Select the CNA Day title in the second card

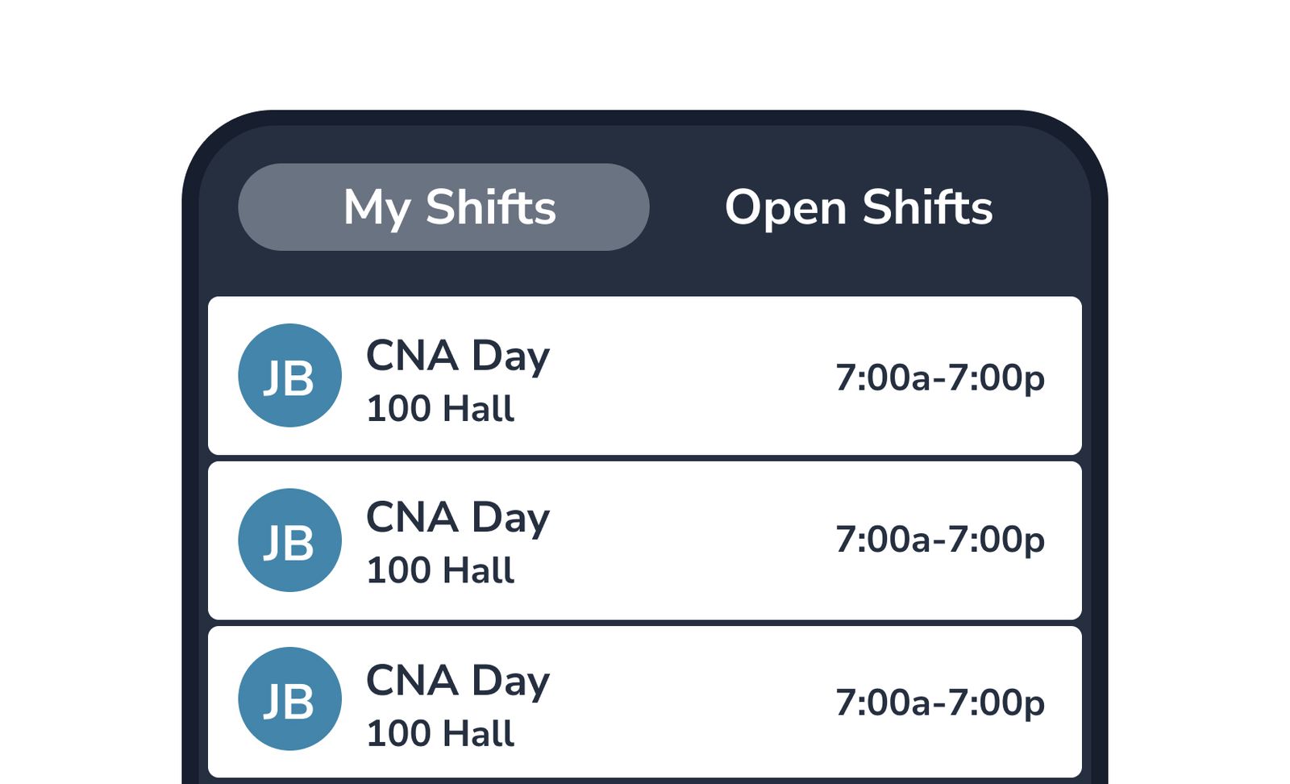coord(458,518)
